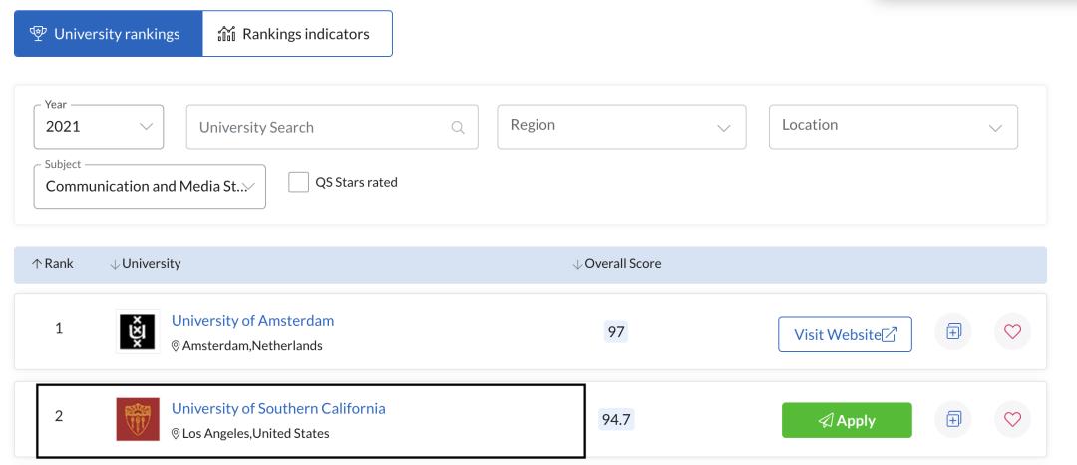Open the Year dropdown showing 2021
The image size is (1077, 465).
click(x=98, y=127)
